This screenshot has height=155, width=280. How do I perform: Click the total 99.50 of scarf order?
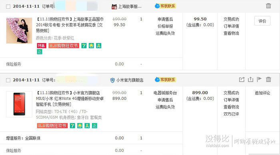[x=200, y=19]
